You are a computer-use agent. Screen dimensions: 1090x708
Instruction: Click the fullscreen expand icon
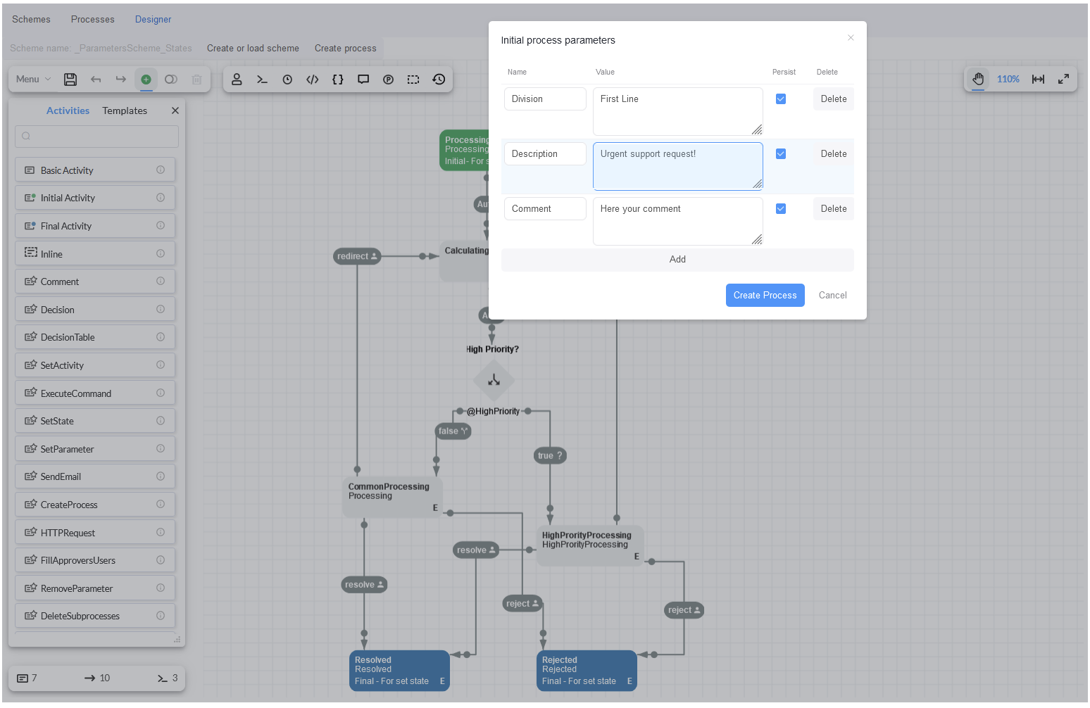pos(1064,80)
